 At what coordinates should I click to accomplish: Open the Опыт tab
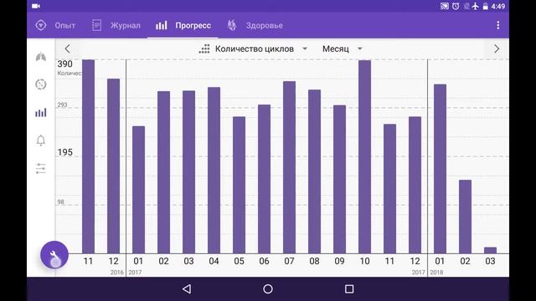click(55, 25)
